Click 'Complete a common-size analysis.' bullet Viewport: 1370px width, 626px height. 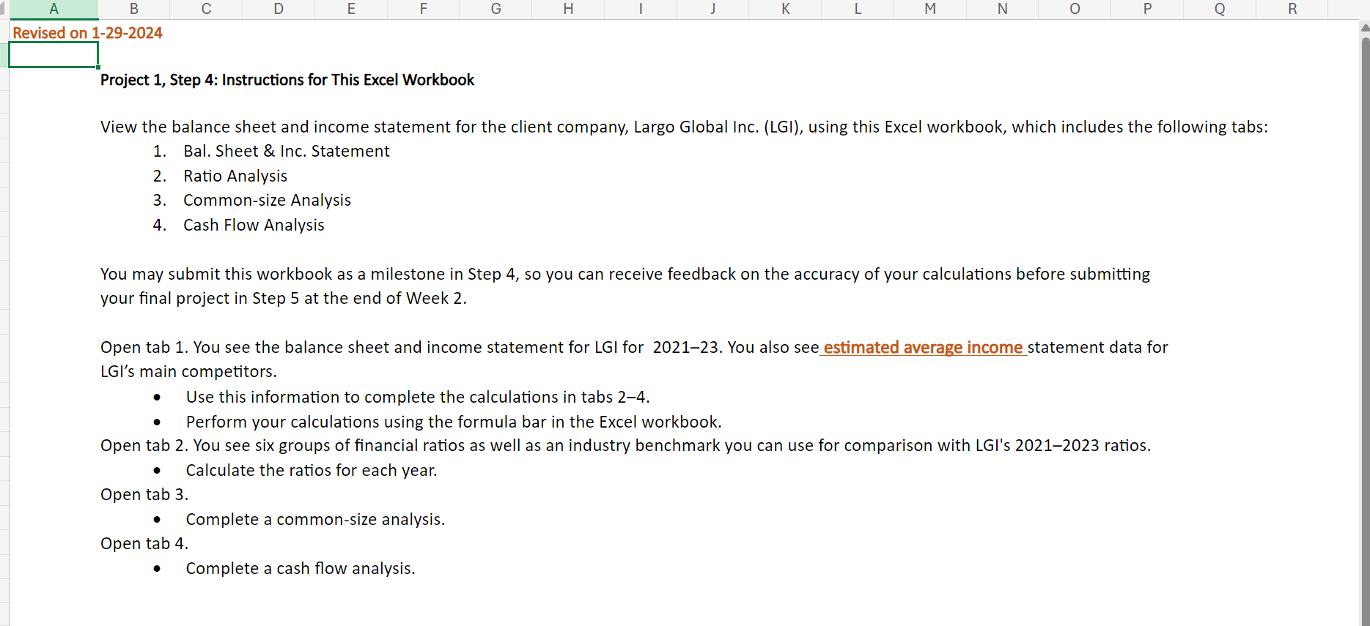315,519
